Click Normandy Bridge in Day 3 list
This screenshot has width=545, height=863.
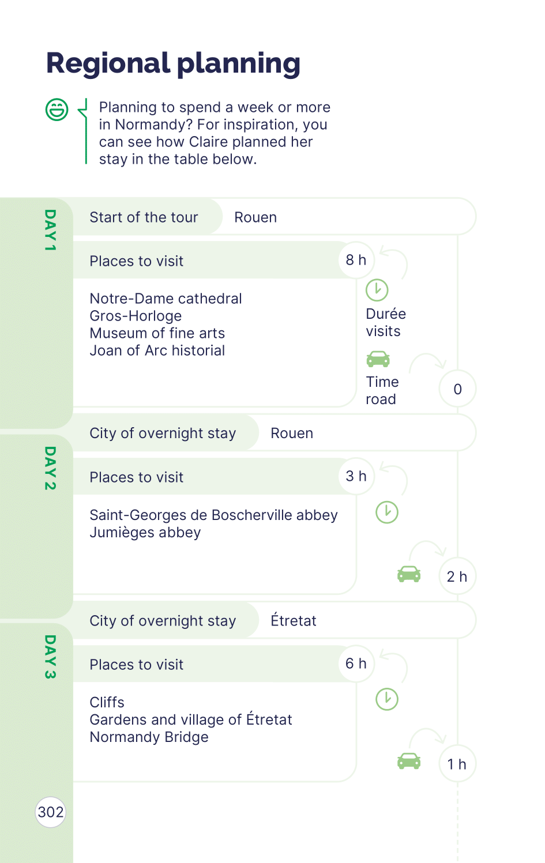[149, 737]
